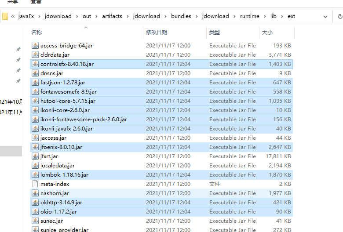Click the folder icon in address bar
343x232 pixels.
(5, 16)
